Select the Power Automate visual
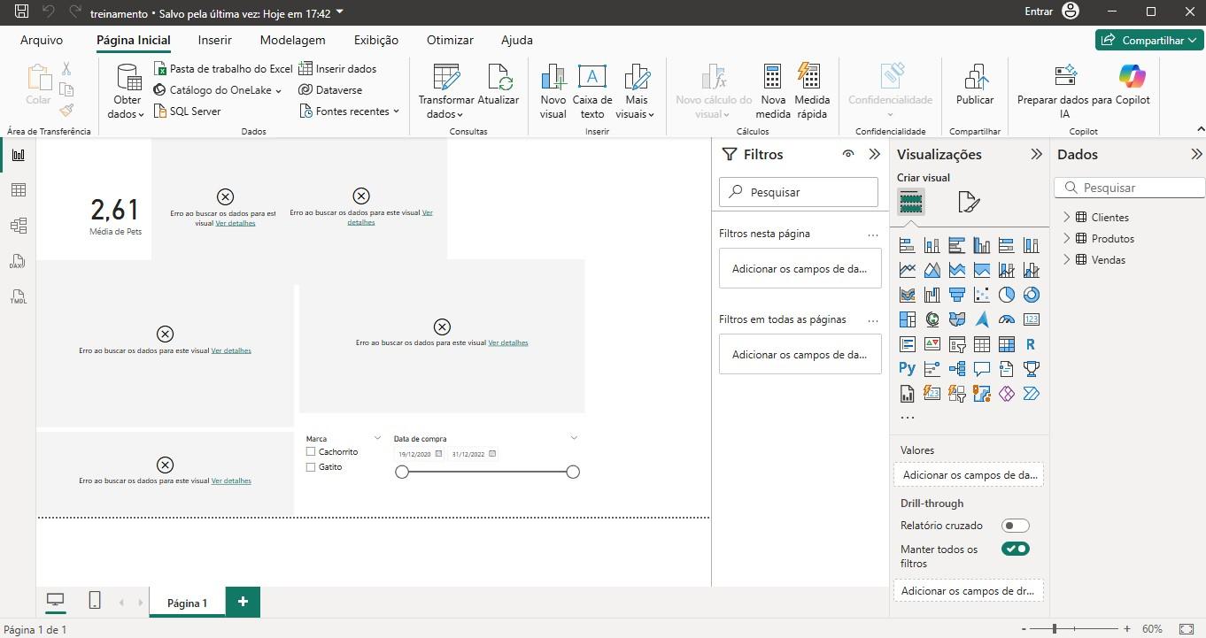This screenshot has height=638, width=1206. 1031,394
